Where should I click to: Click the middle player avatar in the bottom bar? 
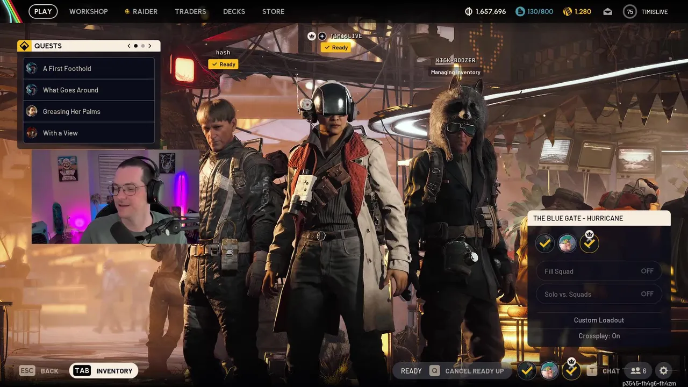(549, 370)
